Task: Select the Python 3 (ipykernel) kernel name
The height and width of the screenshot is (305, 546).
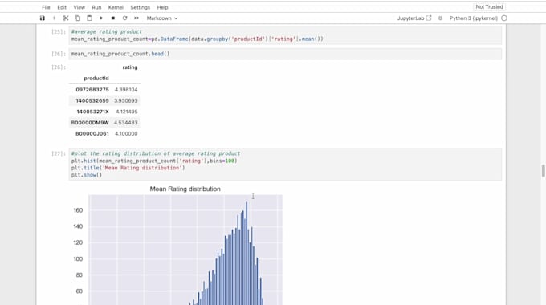Action: (473, 18)
